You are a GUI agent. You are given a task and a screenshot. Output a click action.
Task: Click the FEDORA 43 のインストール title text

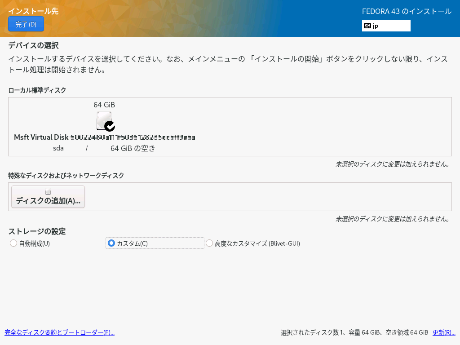pos(407,11)
